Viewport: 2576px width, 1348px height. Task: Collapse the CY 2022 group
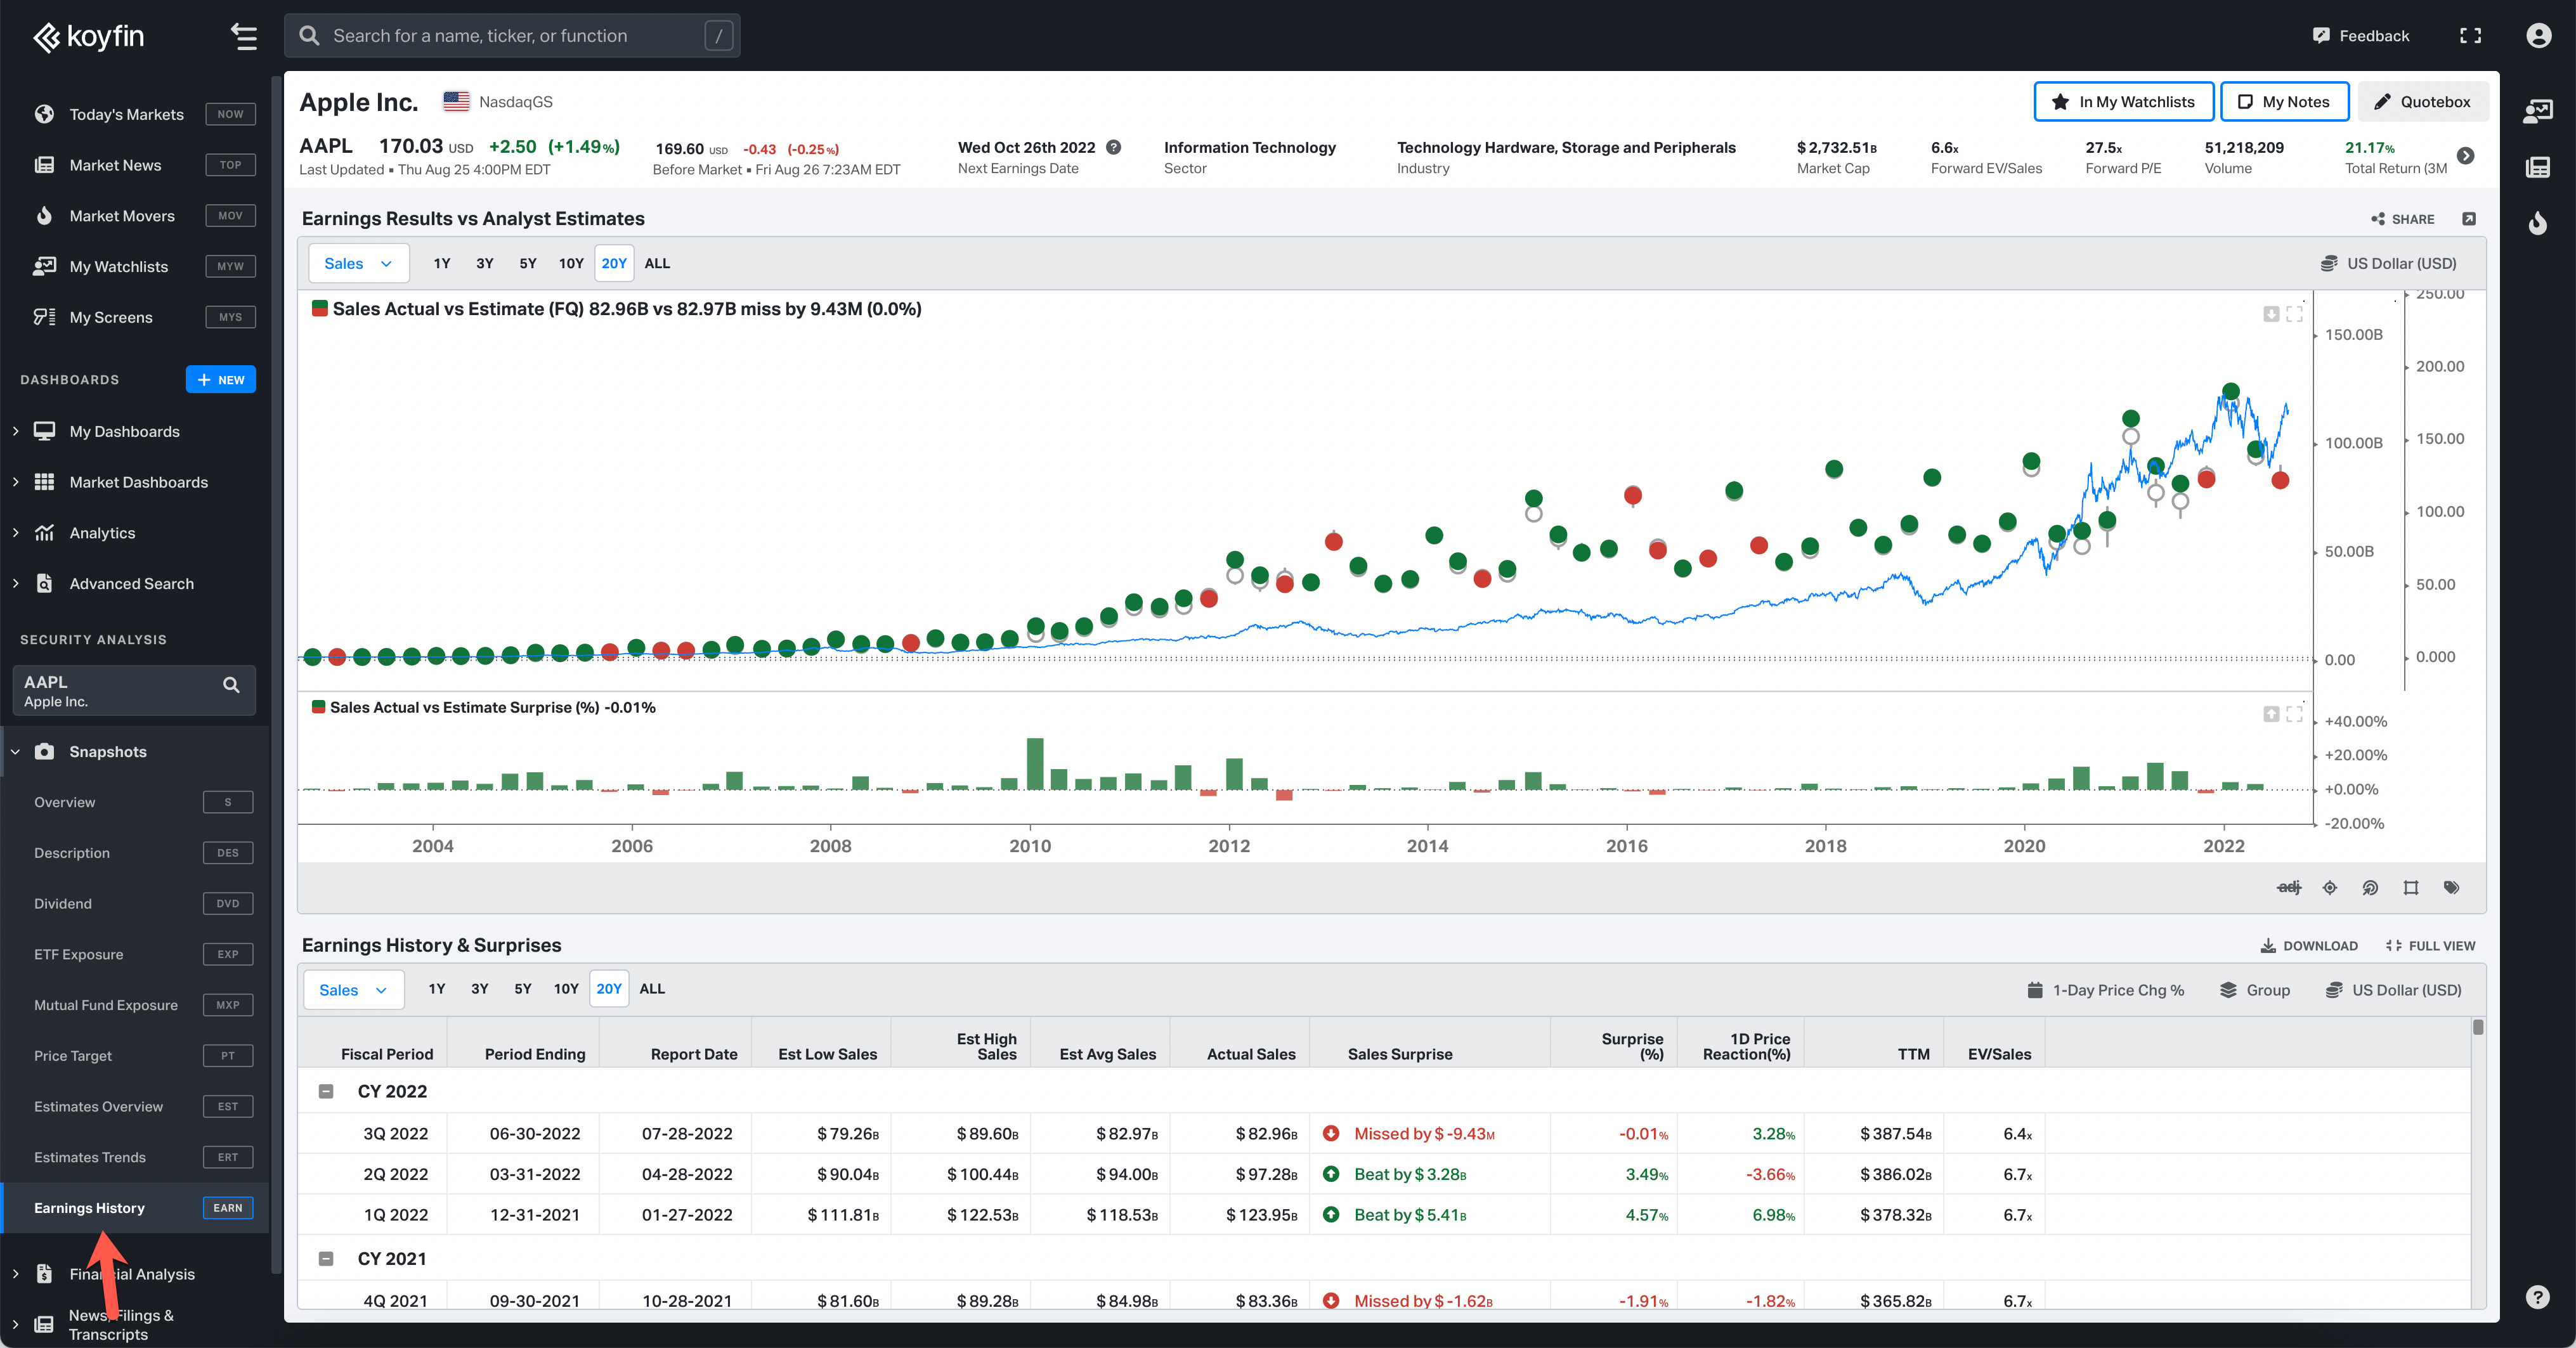click(326, 1091)
